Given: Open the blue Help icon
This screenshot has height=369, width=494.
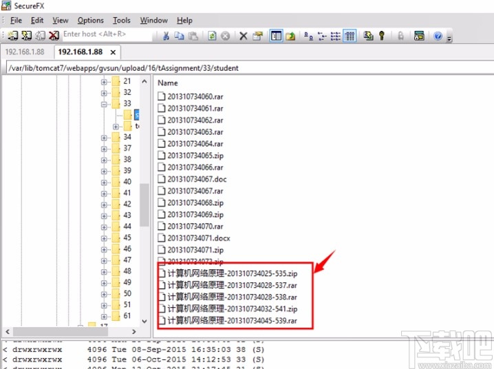Looking at the screenshot, I should pos(438,36).
